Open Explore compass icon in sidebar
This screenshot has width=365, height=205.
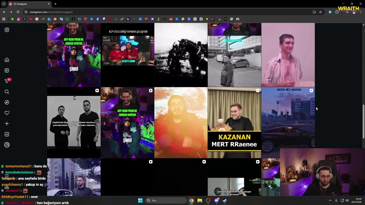tap(7, 102)
